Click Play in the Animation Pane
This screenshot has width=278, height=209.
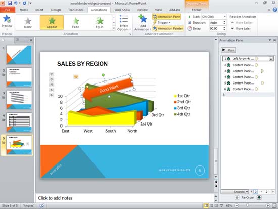pos(228,50)
